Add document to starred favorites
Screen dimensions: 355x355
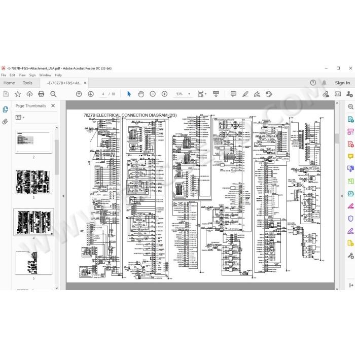click(18, 94)
